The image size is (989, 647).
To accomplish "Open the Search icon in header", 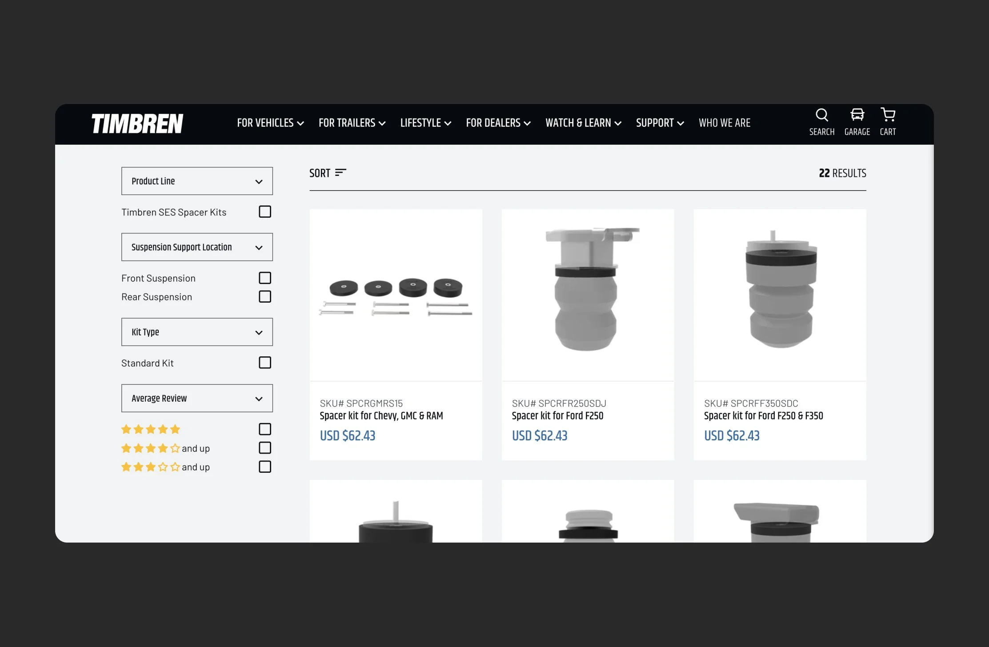I will (x=821, y=116).
